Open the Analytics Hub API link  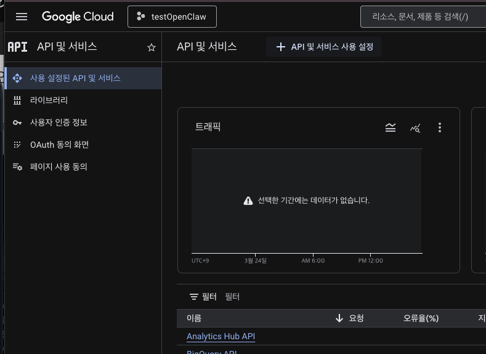[221, 336]
